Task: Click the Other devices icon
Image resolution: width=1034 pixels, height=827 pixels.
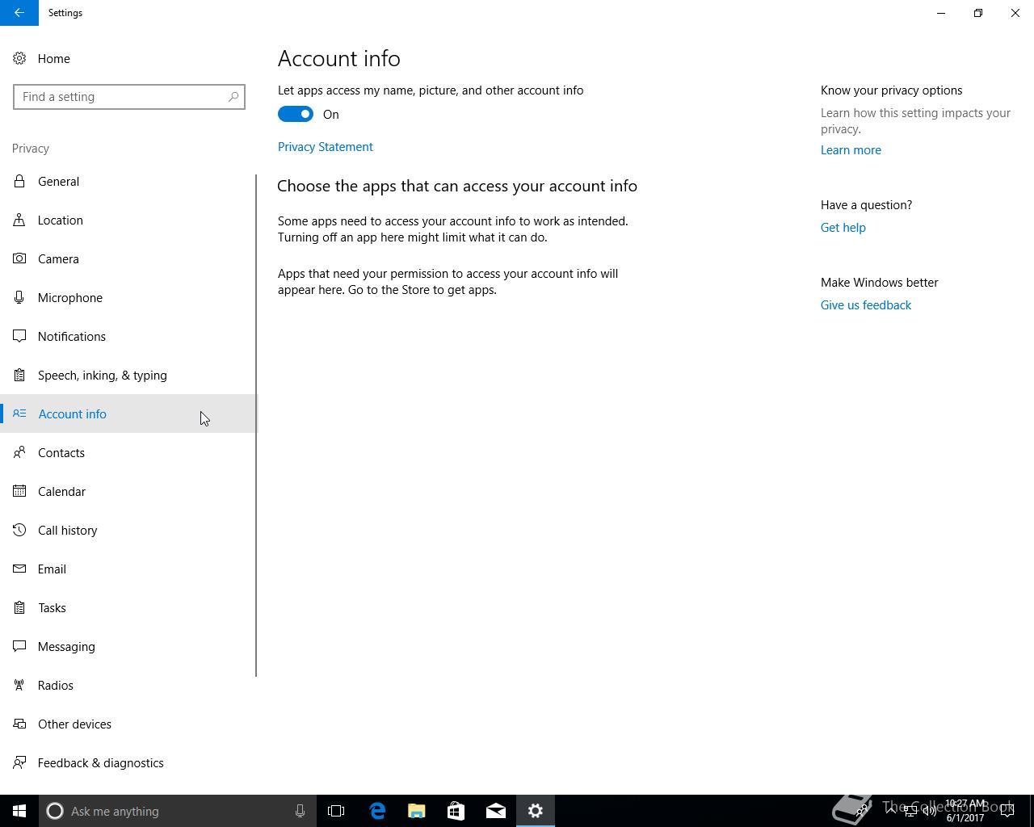Action: (x=19, y=724)
